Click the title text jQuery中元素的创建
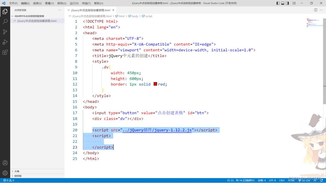The width and height of the screenshot is (326, 183). 128,56
